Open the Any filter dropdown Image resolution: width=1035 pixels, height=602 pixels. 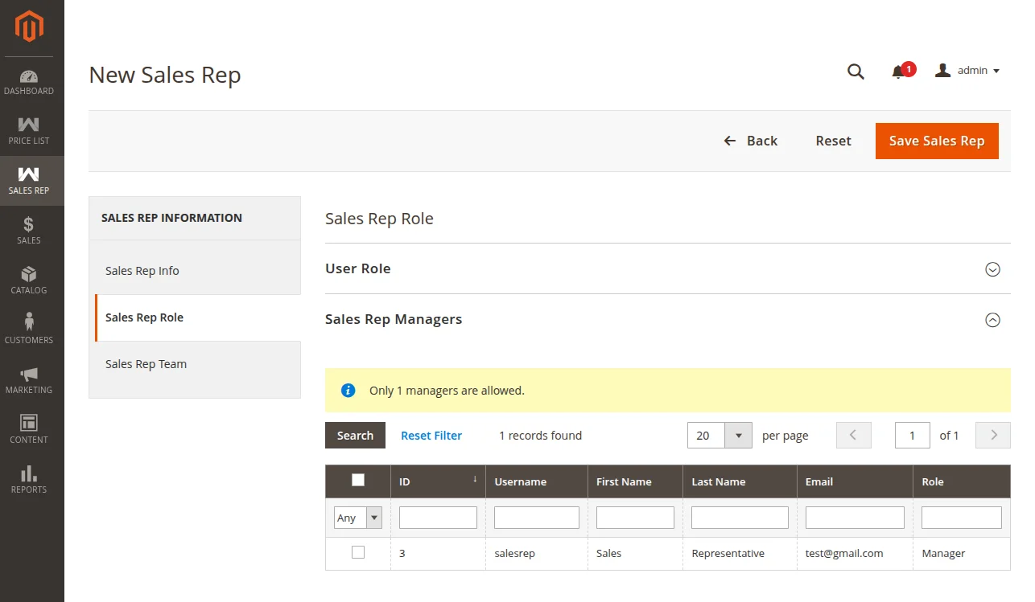357,518
